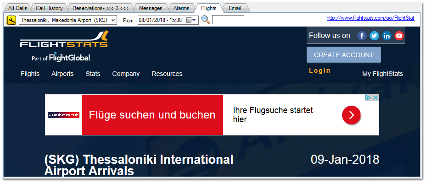
Task: Open the Flights website menu
Action: 30,74
